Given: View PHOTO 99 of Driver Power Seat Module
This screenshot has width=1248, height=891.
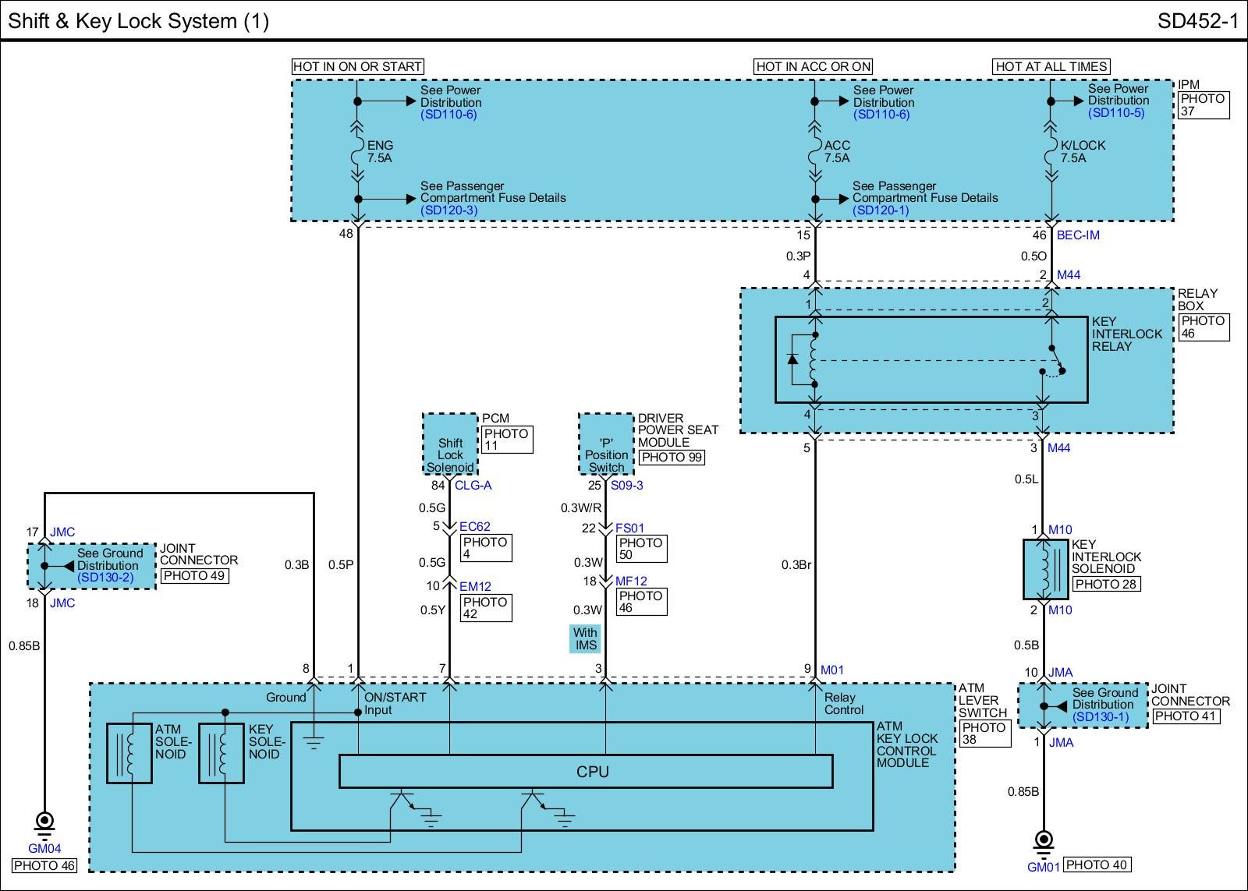Looking at the screenshot, I should [x=672, y=458].
